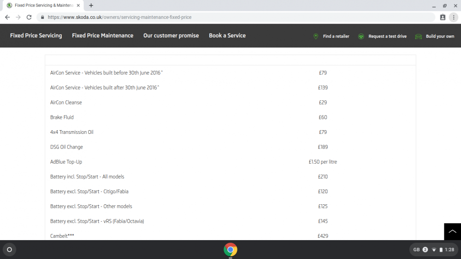Click the 'Cambelt***' row text
The image size is (461, 259).
[x=62, y=236]
